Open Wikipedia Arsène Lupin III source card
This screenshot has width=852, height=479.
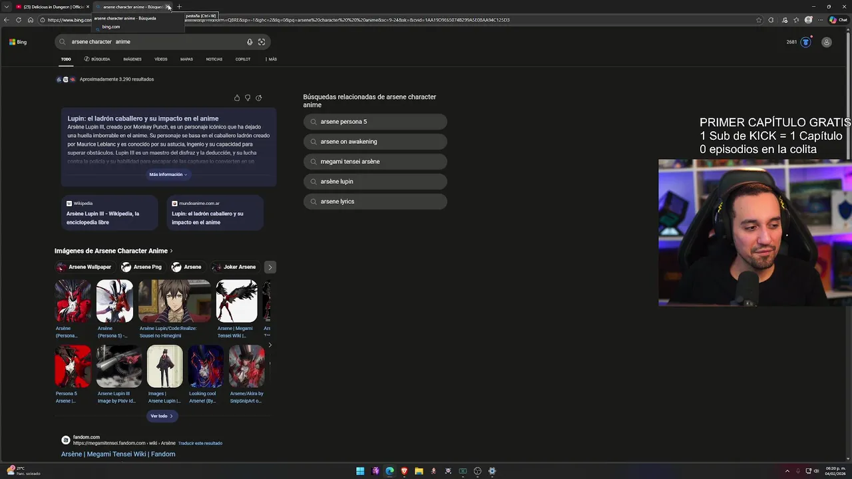pyautogui.click(x=109, y=213)
